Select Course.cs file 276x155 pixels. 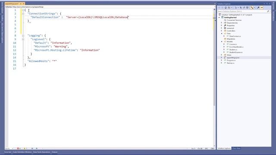[233, 44]
